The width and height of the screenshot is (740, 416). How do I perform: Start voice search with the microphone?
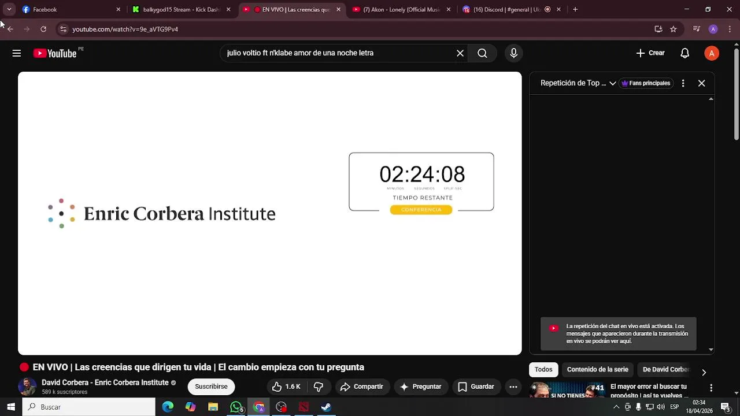pyautogui.click(x=513, y=53)
